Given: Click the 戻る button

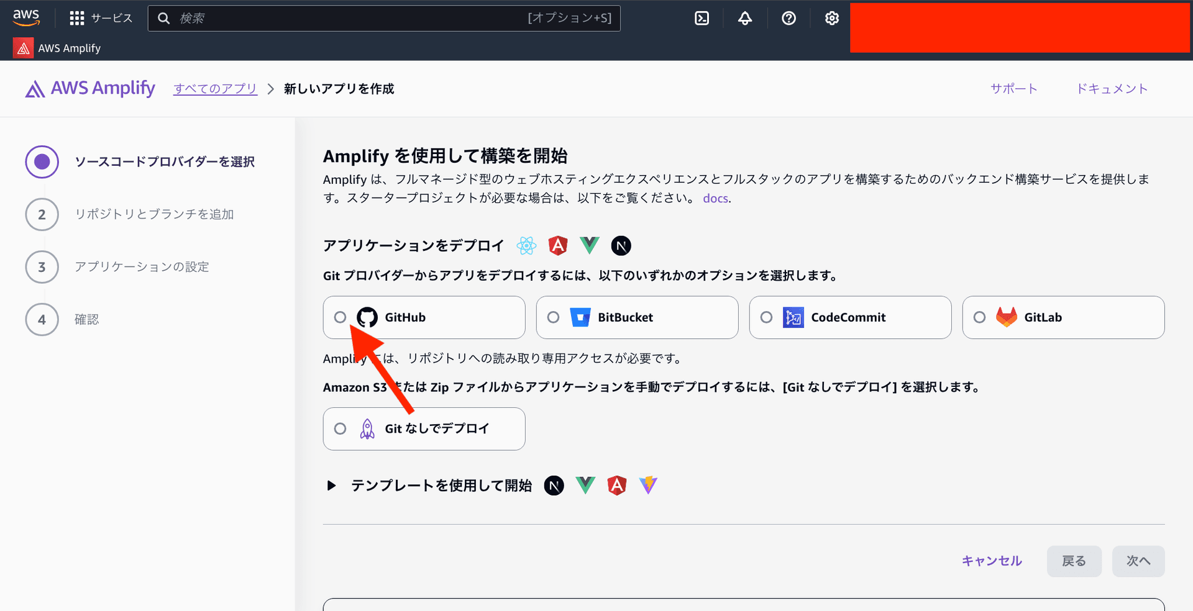Looking at the screenshot, I should coord(1074,561).
